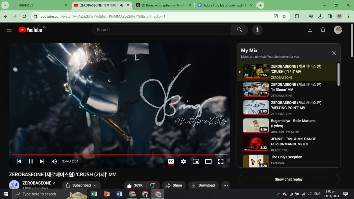Select Bugambilya - Belle Mariano (Lyrics)
The width and height of the screenshot is (354, 199).
tap(287, 126)
